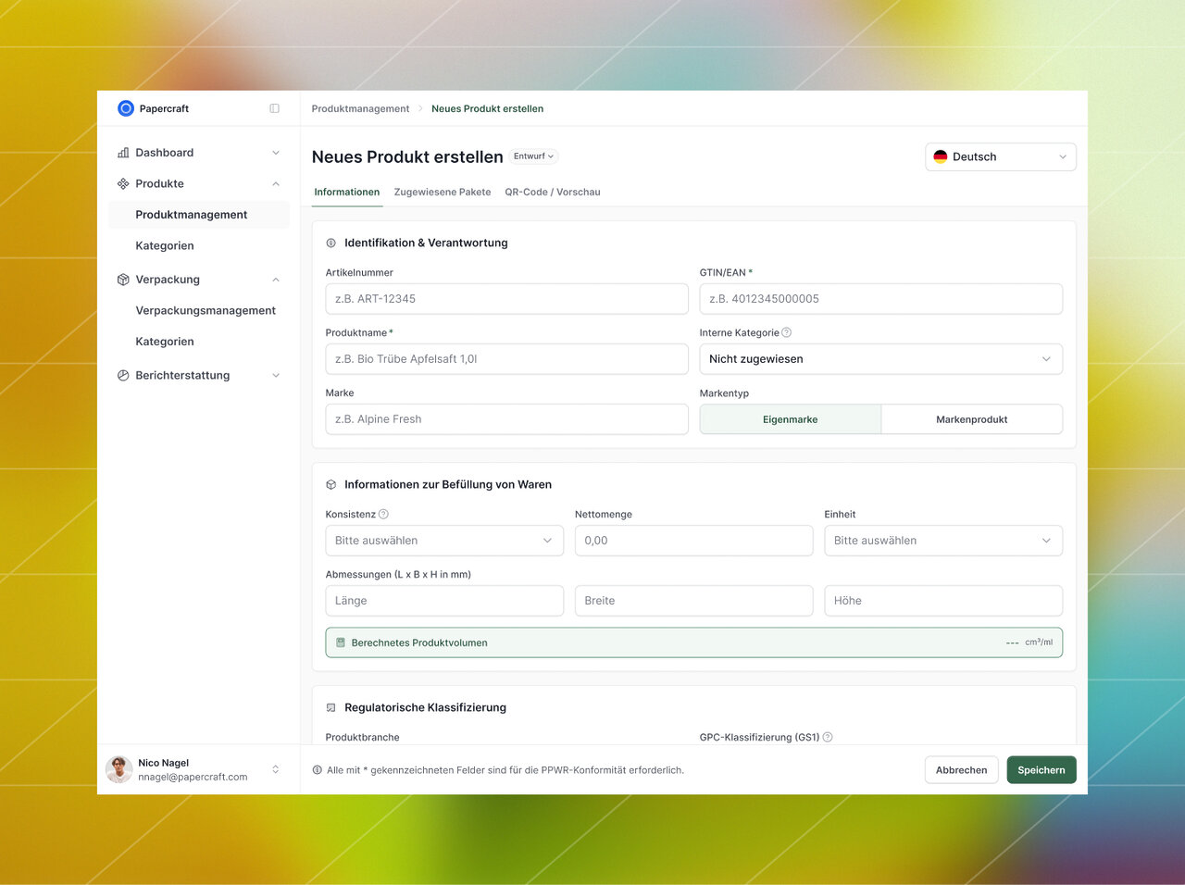Click the Dashboard chart icon in sidebar

(123, 153)
